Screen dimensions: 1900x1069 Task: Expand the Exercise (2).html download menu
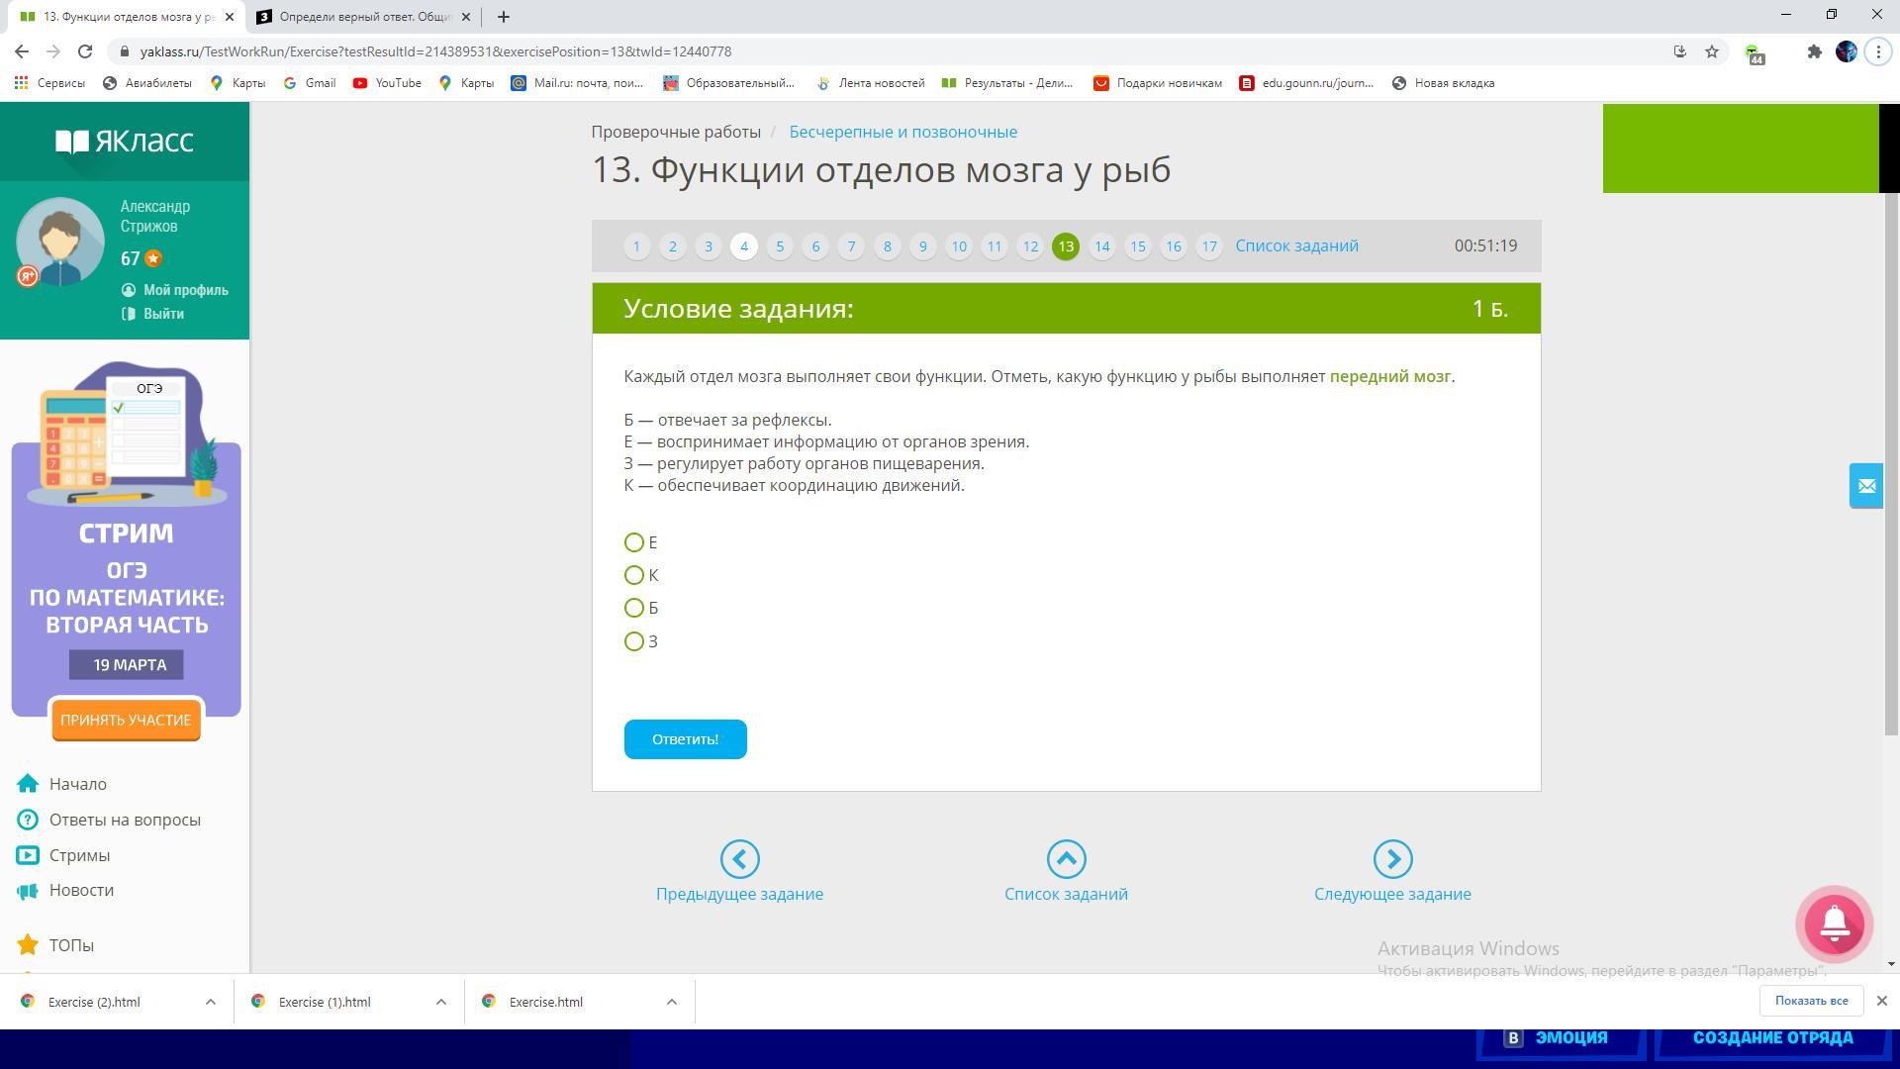211,1002
